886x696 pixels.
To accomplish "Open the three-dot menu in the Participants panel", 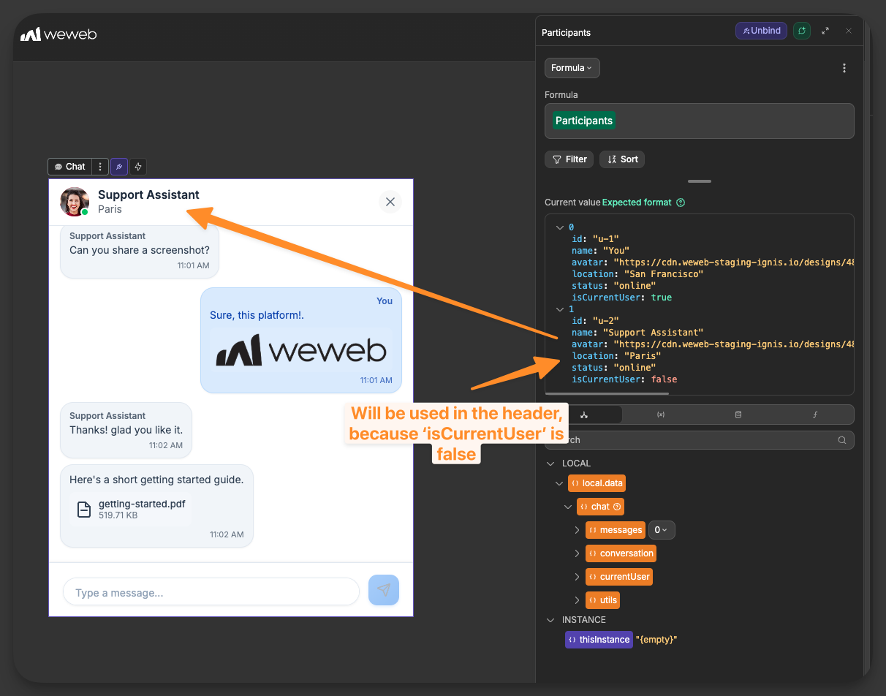I will coord(844,67).
